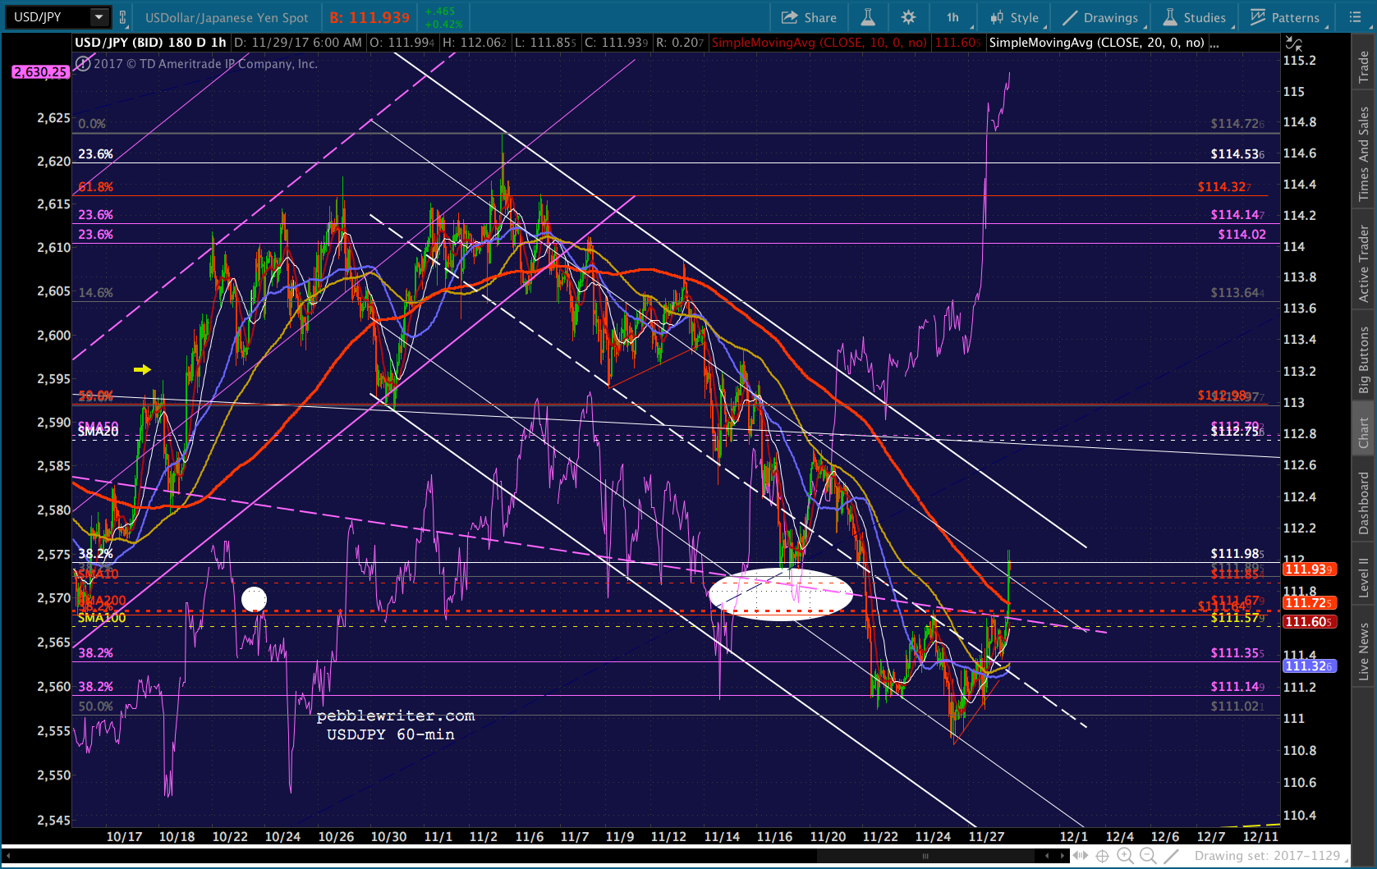
Task: Open the Patterns menu
Action: pos(1285,17)
